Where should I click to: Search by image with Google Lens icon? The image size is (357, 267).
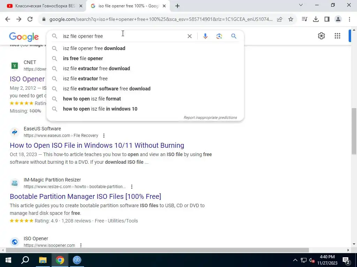click(219, 36)
